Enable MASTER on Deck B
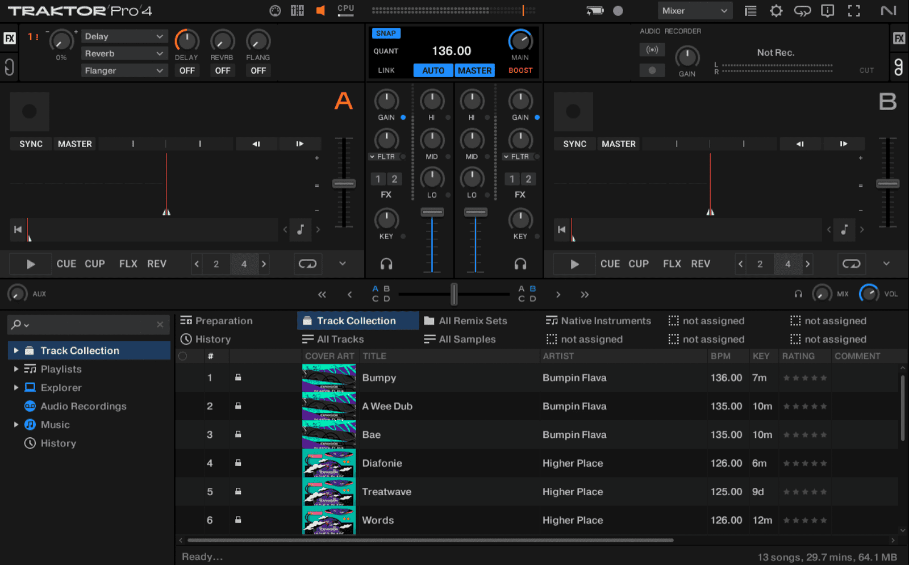This screenshot has width=909, height=565. click(619, 144)
